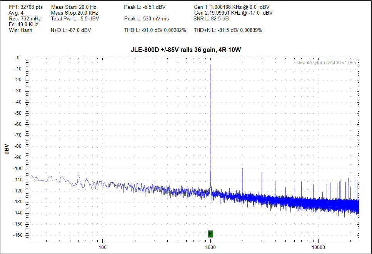Click Gen 1: 1.000488 KHz line

[232, 7]
